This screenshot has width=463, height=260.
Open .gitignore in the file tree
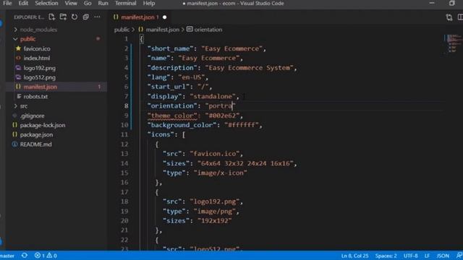pos(32,116)
